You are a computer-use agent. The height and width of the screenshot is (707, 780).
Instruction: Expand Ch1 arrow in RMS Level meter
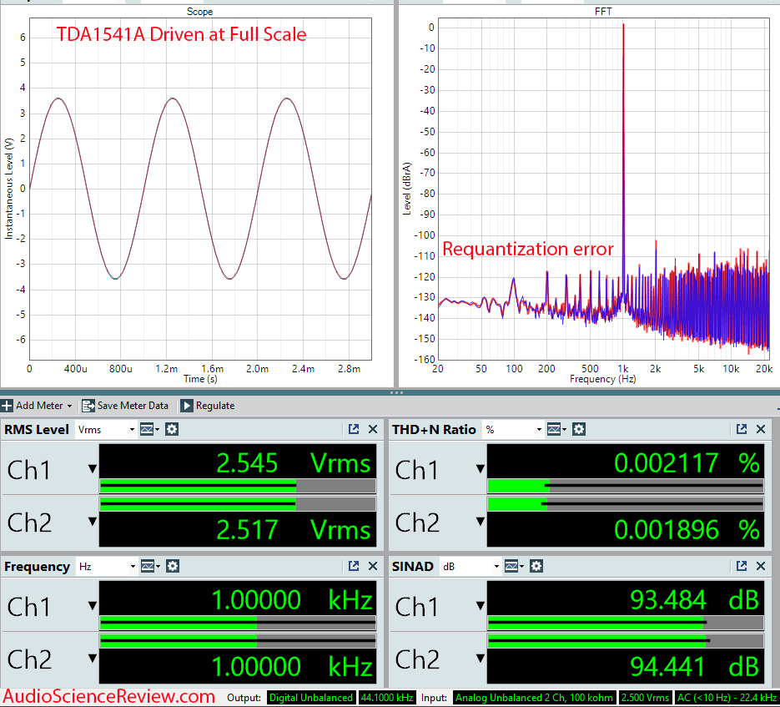point(92,468)
